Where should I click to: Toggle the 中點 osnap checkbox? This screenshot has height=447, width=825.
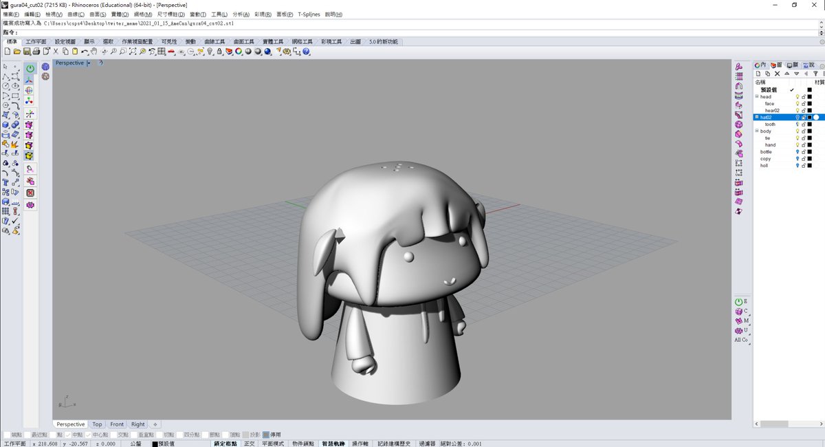[69, 435]
